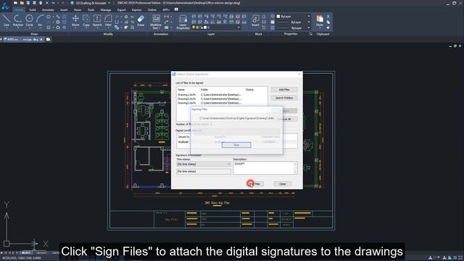The height and width of the screenshot is (261, 464).
Task: Switch to the Insert ribbon tab
Action: coord(64,9)
